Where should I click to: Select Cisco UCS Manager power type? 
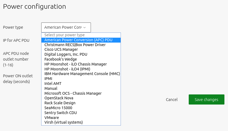pyautogui.click(x=61, y=50)
